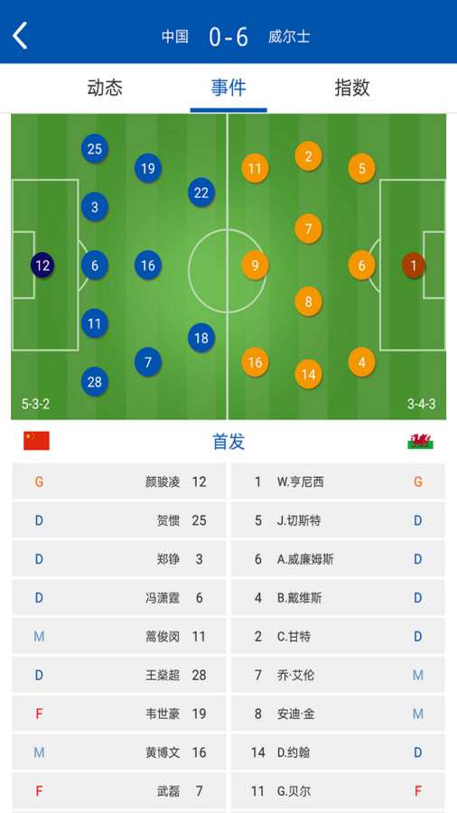Tap orange player circle number 5
Screen dimensions: 457x813
tap(361, 169)
